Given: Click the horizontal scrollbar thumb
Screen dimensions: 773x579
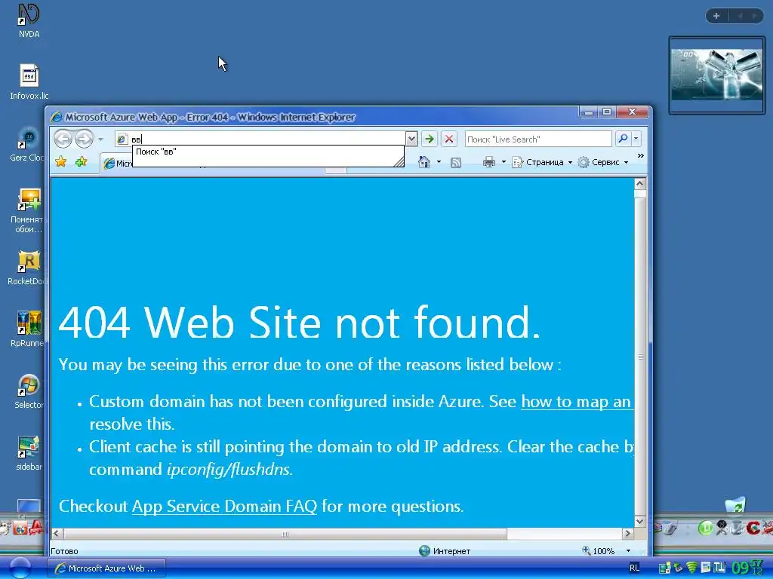Looking at the screenshot, I should pyautogui.click(x=285, y=534).
